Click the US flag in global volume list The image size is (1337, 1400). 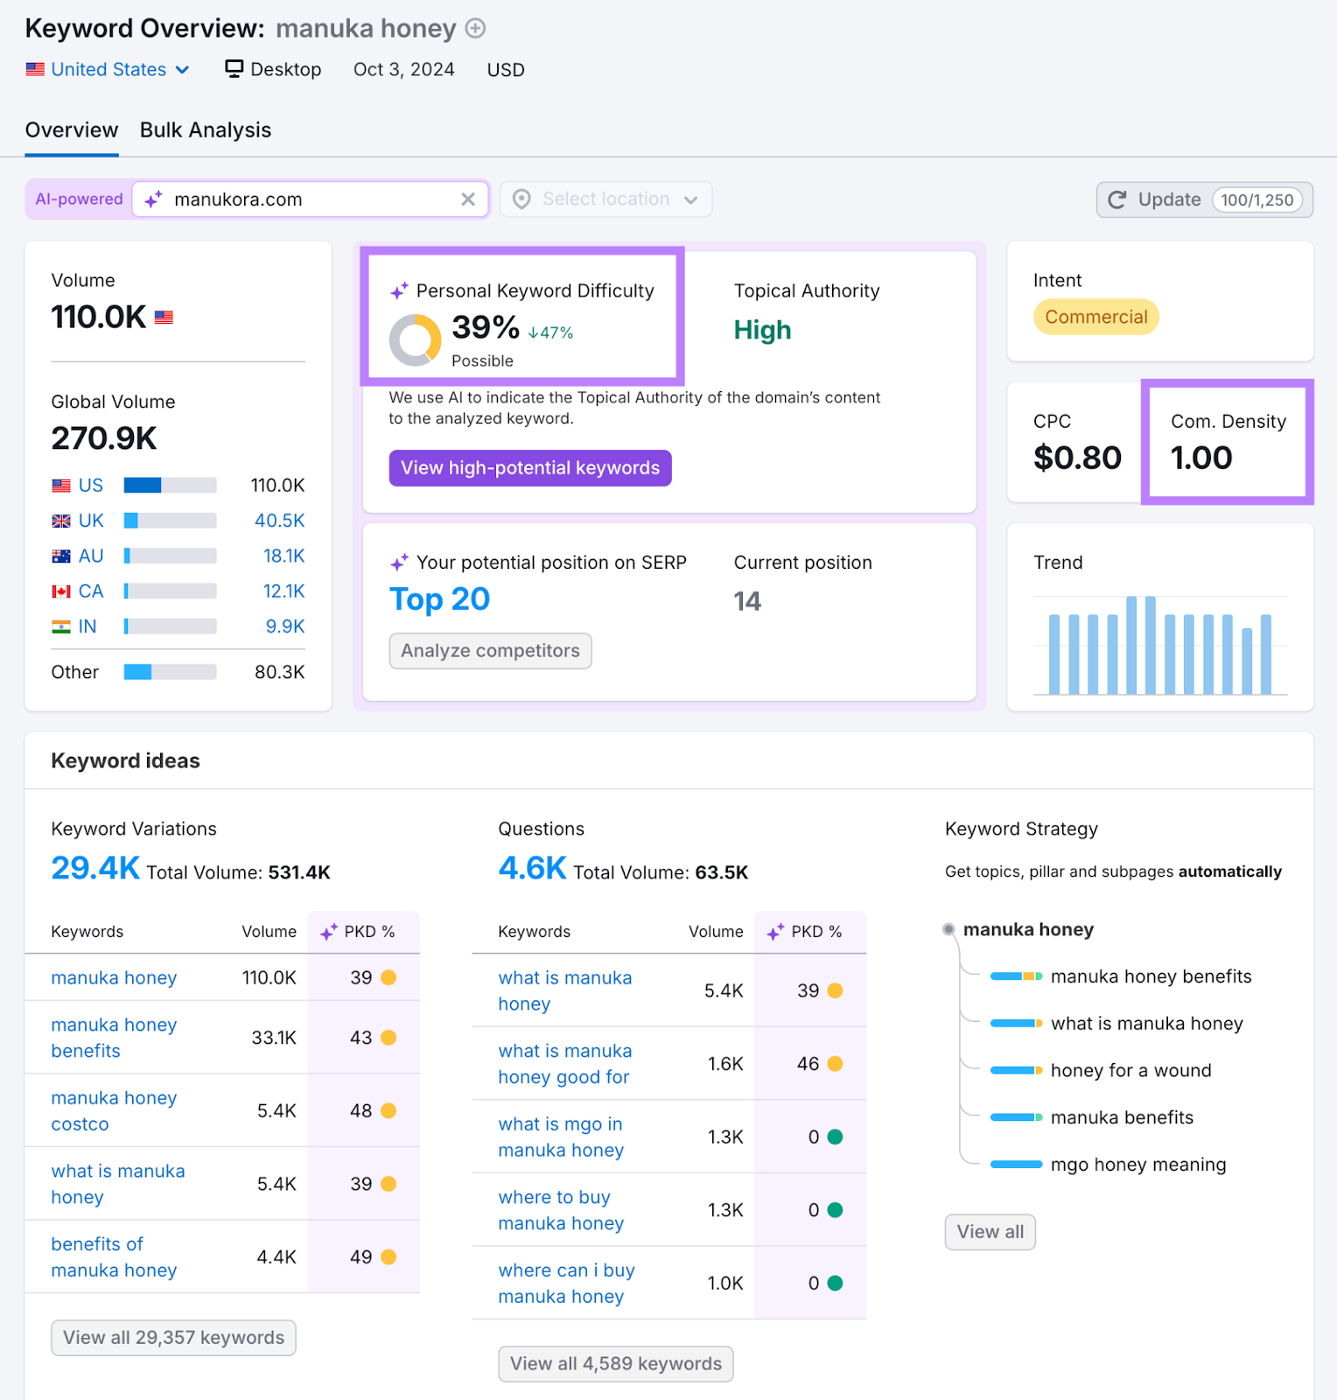coord(61,486)
